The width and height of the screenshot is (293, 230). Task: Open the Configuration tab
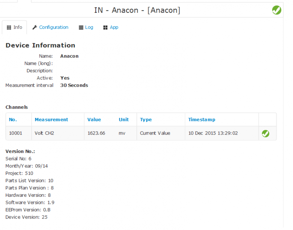54,27
